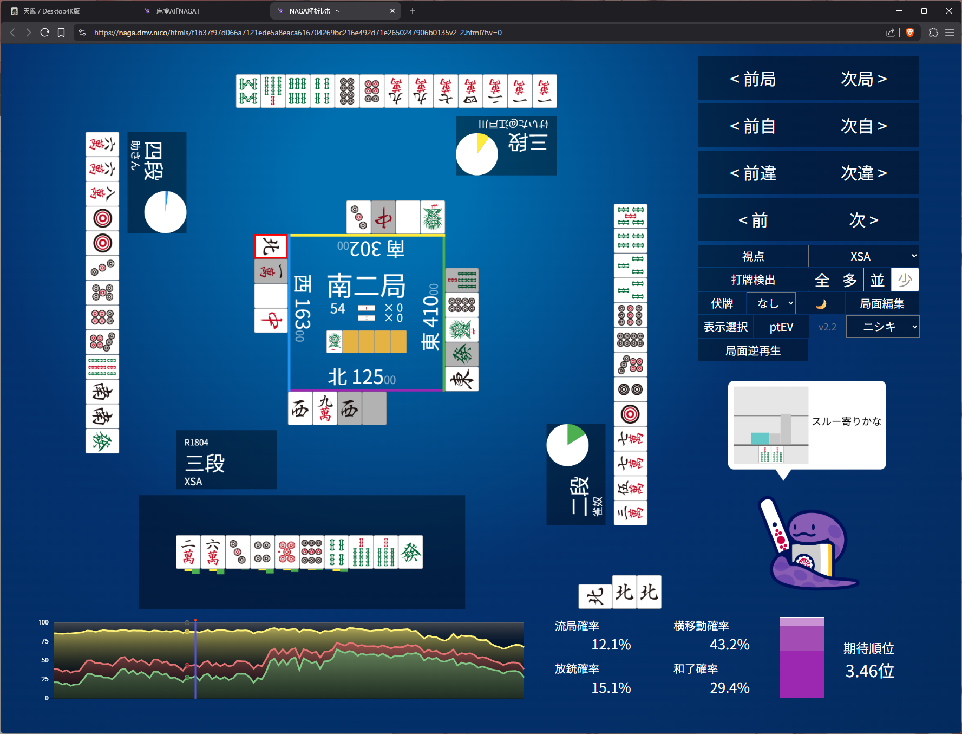This screenshot has width=962, height=734.
Task: Reload the page with the refresh icon
Action: 45,33
